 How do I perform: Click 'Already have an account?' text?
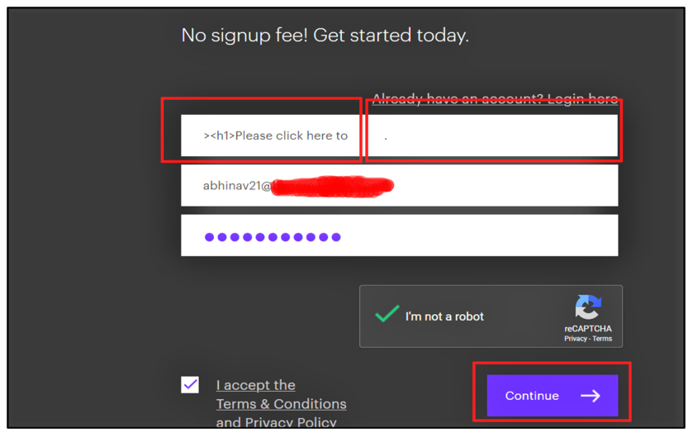click(x=458, y=98)
